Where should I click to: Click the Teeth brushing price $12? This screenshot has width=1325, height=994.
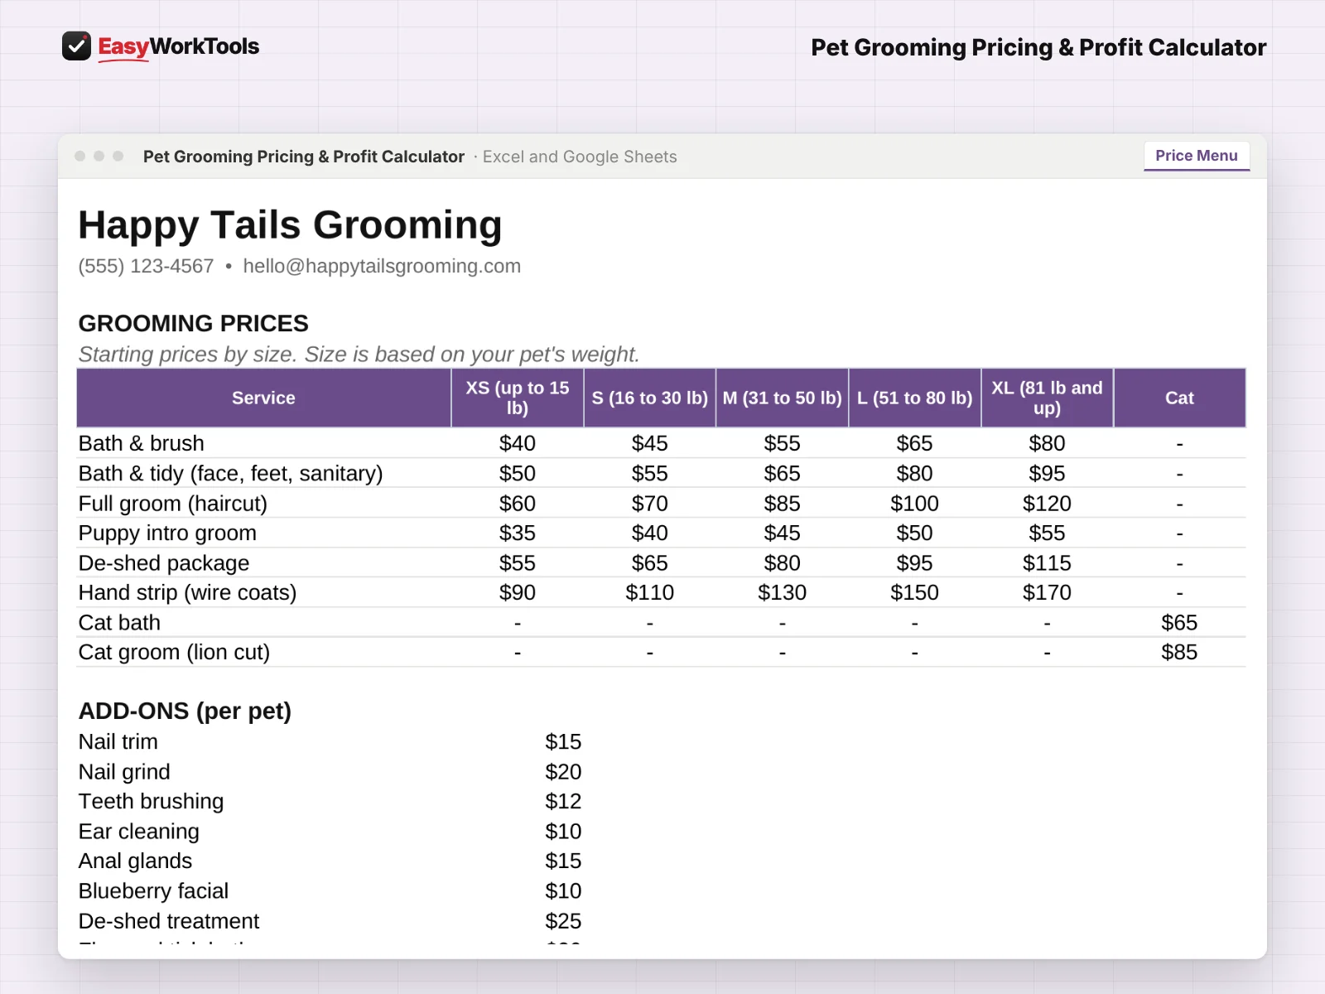563,801
